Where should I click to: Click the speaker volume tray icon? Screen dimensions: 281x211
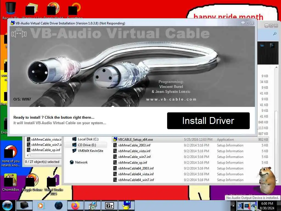[x=254, y=206]
